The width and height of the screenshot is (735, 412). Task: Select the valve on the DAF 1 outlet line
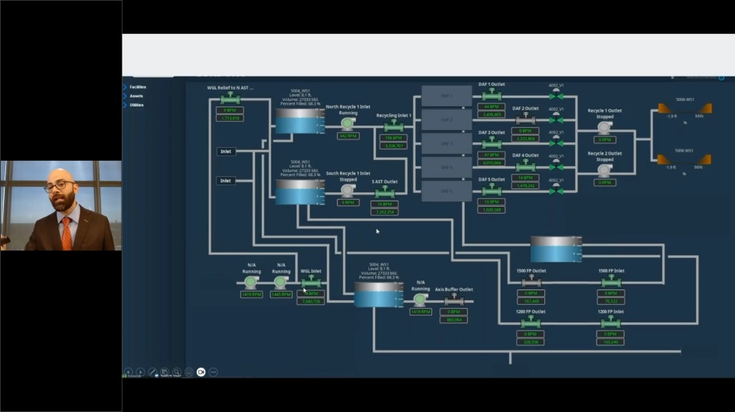[x=557, y=95]
